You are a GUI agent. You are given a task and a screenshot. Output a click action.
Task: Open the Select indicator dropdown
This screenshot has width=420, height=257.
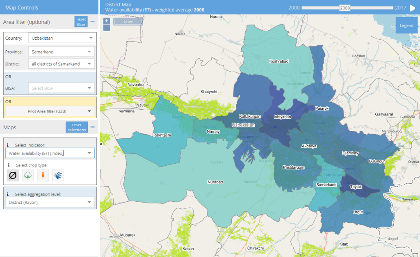(50, 153)
